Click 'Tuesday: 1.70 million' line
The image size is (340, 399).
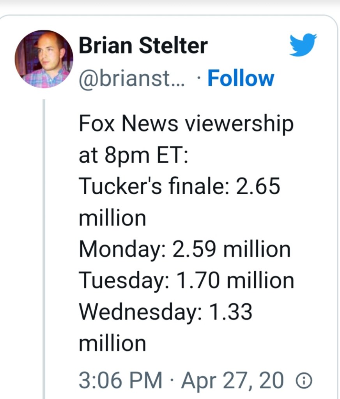(x=186, y=281)
